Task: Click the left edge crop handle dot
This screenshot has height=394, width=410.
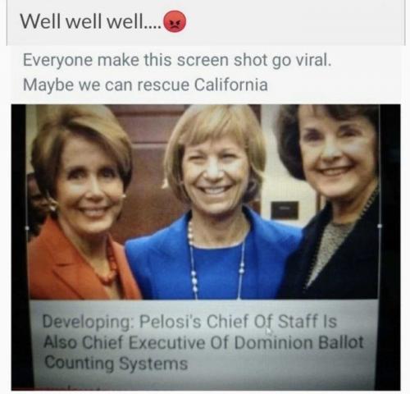Action: click(x=27, y=227)
